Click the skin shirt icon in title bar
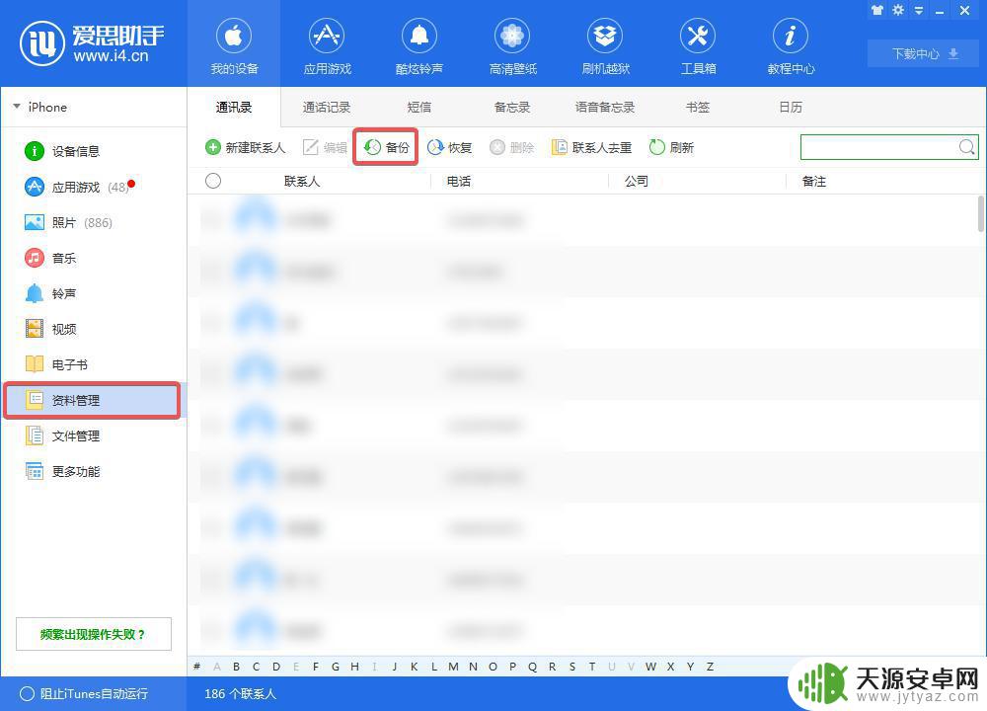Screen dimensions: 987x711 coord(877,10)
